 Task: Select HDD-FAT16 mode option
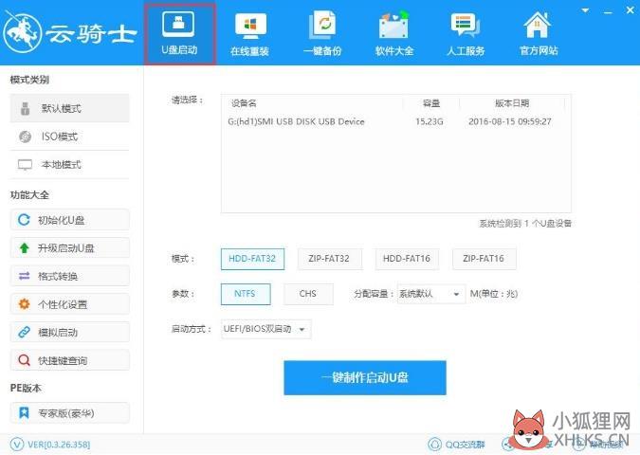click(x=407, y=259)
